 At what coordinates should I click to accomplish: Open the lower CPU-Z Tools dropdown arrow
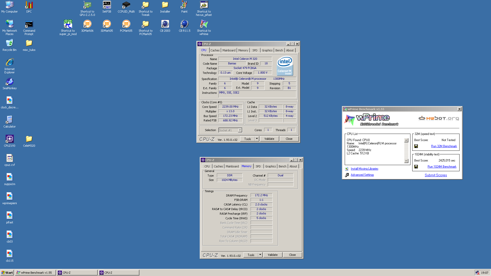[x=260, y=255]
